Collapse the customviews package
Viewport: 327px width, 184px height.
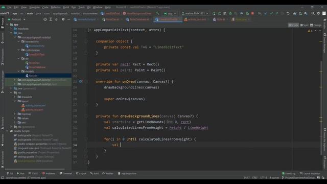pos(18,50)
